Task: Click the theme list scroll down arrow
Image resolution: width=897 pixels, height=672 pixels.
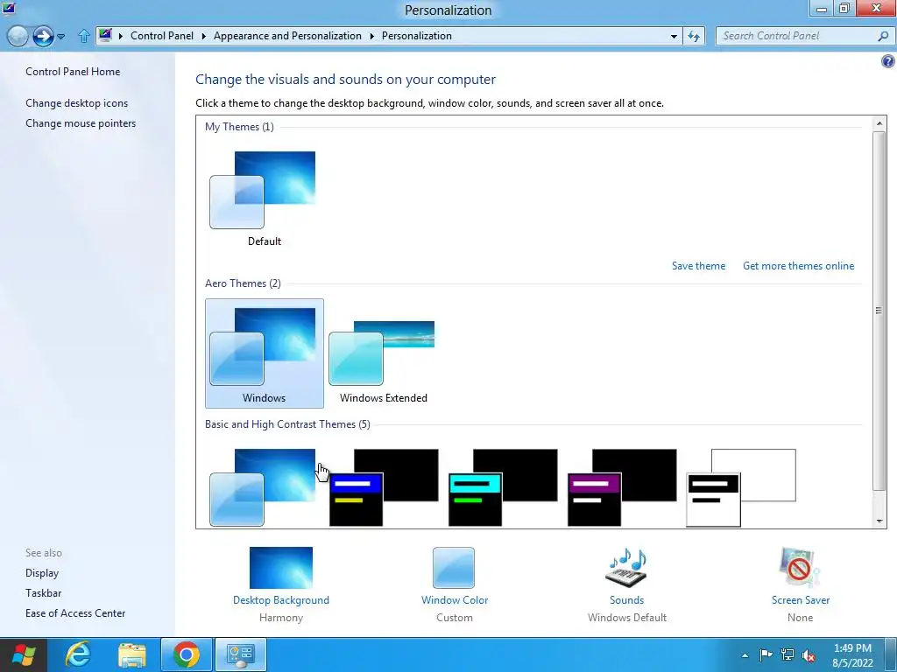Action: click(879, 521)
